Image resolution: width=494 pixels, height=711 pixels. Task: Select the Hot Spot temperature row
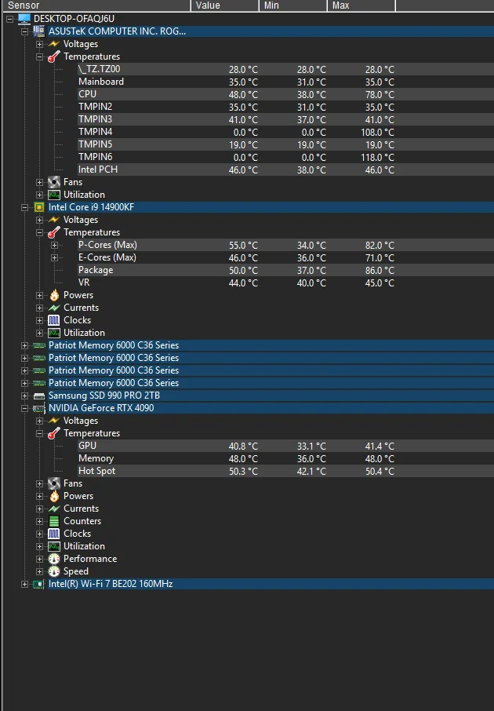(x=285, y=471)
